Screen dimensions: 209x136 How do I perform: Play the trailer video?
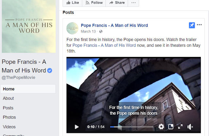click(x=77, y=127)
